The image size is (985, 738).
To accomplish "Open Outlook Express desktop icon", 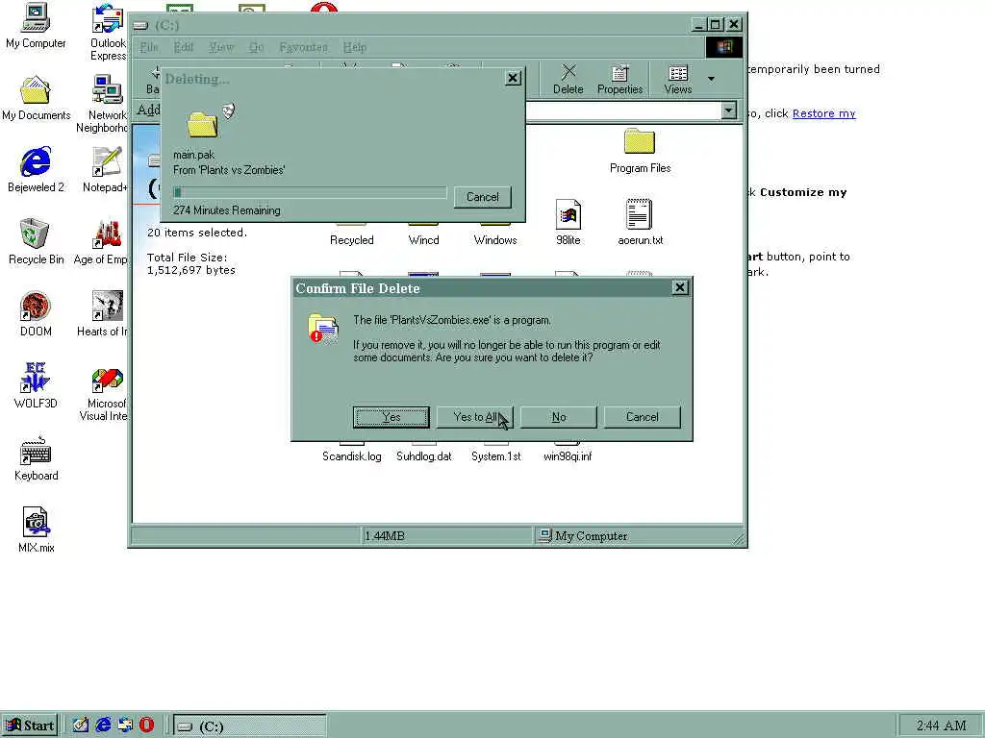I will pyautogui.click(x=108, y=32).
